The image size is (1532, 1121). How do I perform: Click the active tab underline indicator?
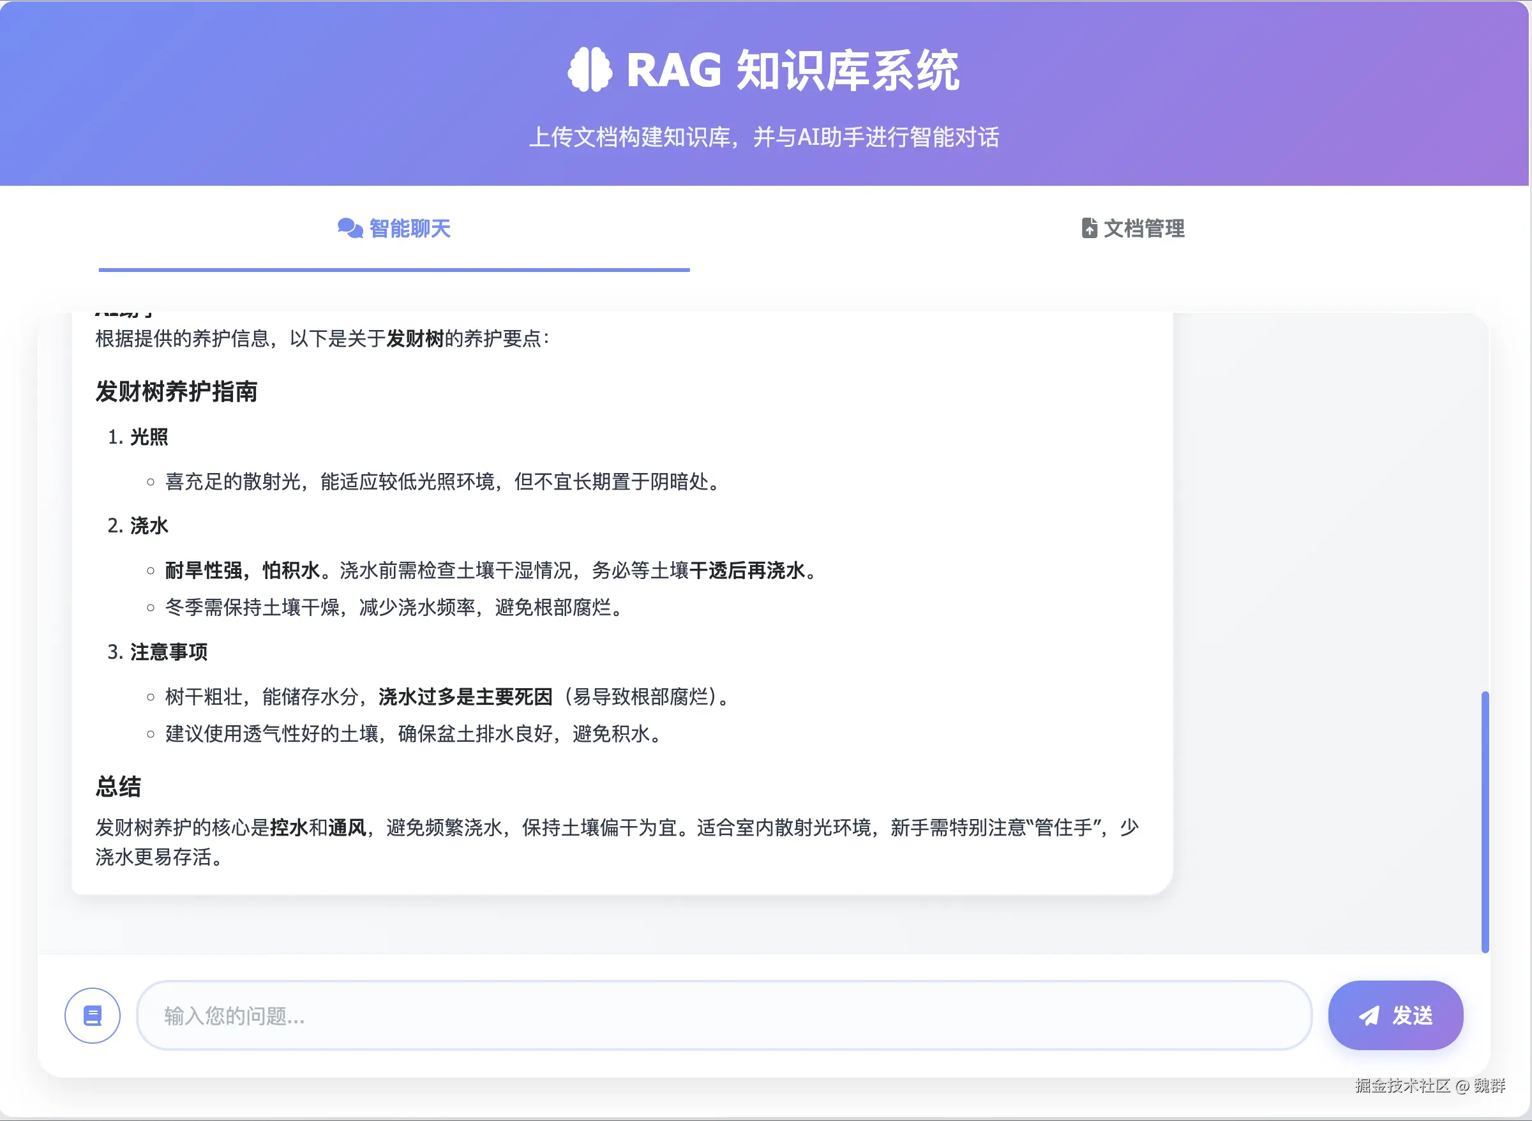coord(394,269)
